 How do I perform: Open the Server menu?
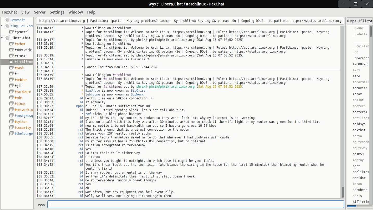point(40,12)
